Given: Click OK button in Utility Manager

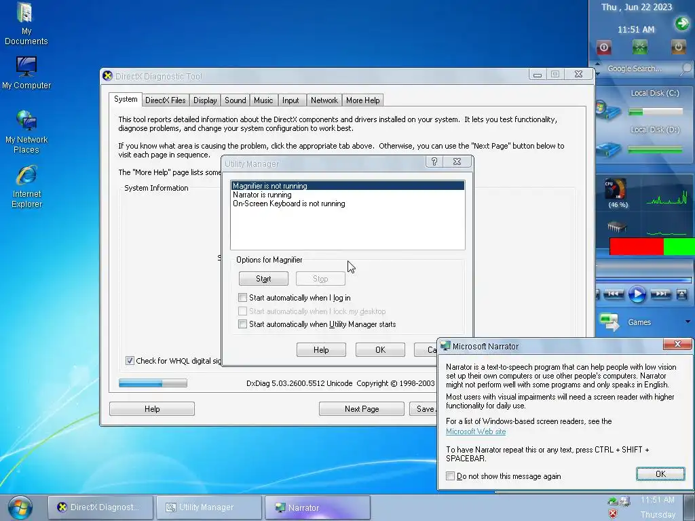Looking at the screenshot, I should coord(380,349).
